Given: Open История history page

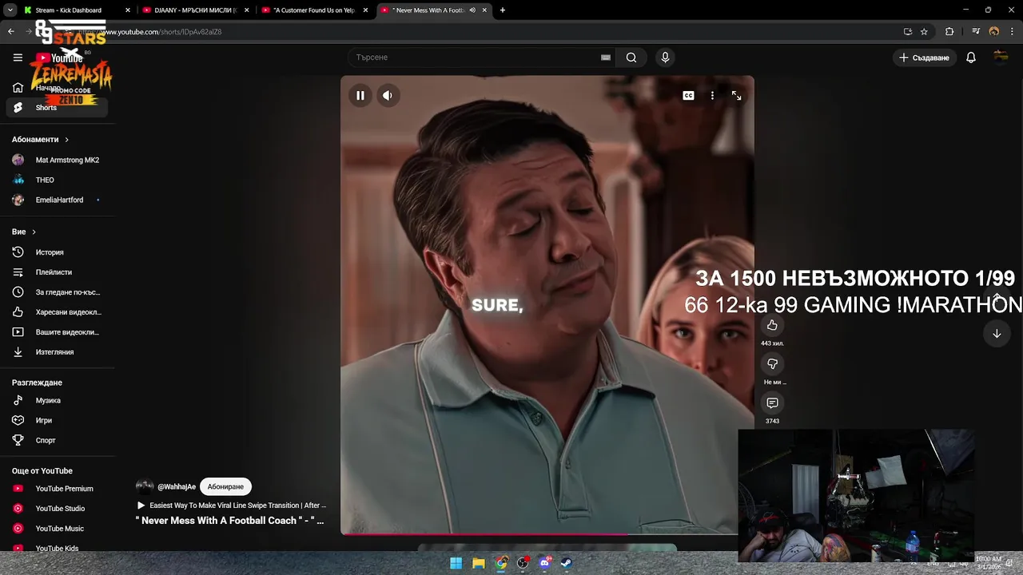Looking at the screenshot, I should pyautogui.click(x=58, y=252).
